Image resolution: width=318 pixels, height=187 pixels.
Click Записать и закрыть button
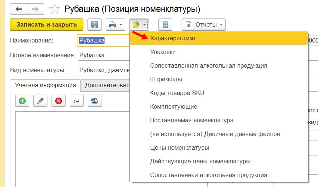tap(47, 25)
